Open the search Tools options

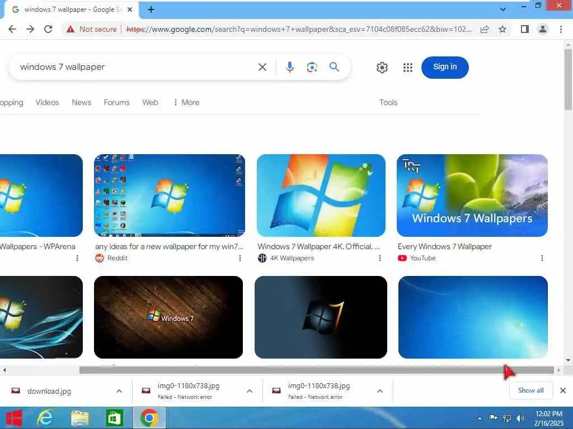tap(388, 103)
